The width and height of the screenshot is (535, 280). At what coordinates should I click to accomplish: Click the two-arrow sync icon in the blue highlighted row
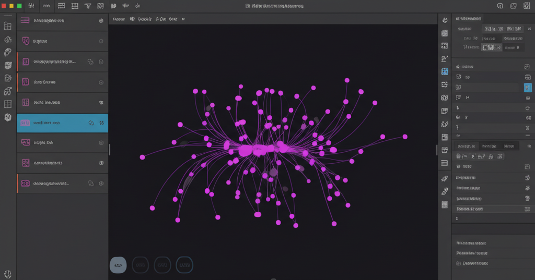click(91, 123)
